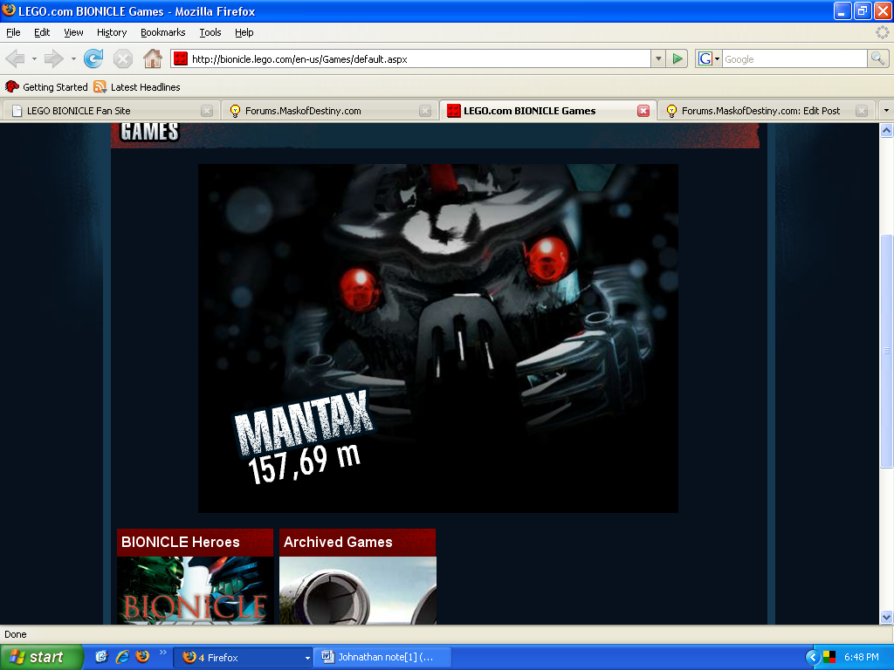Click the Mantax game banner
The width and height of the screenshot is (894, 670).
pyautogui.click(x=438, y=338)
